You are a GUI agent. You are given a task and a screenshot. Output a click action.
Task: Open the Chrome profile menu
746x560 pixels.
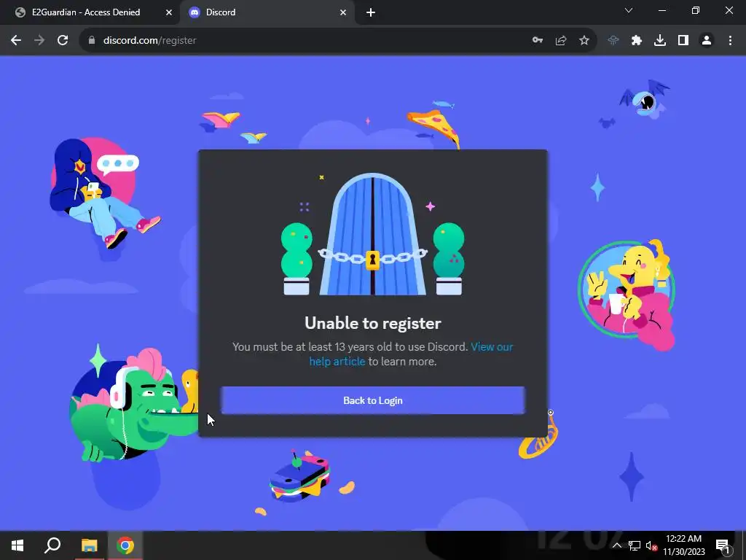pos(707,41)
